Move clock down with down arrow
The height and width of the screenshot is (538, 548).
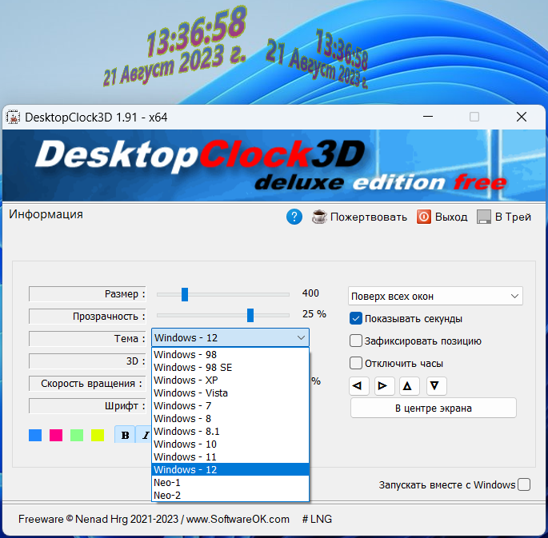pos(436,386)
